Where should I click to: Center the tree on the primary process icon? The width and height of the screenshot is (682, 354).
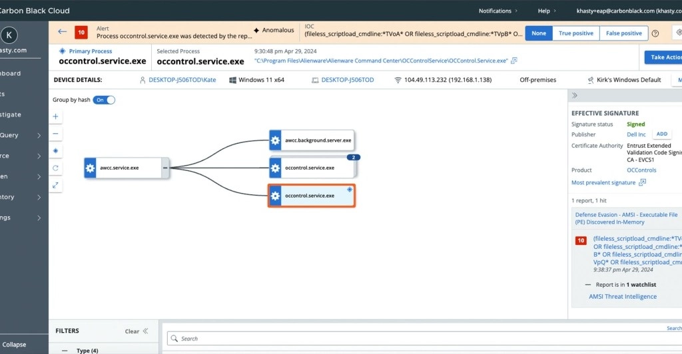point(56,151)
